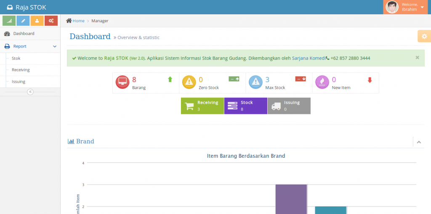Dismiss the welcome alert with X
The width and height of the screenshot is (431, 214).
click(x=417, y=58)
